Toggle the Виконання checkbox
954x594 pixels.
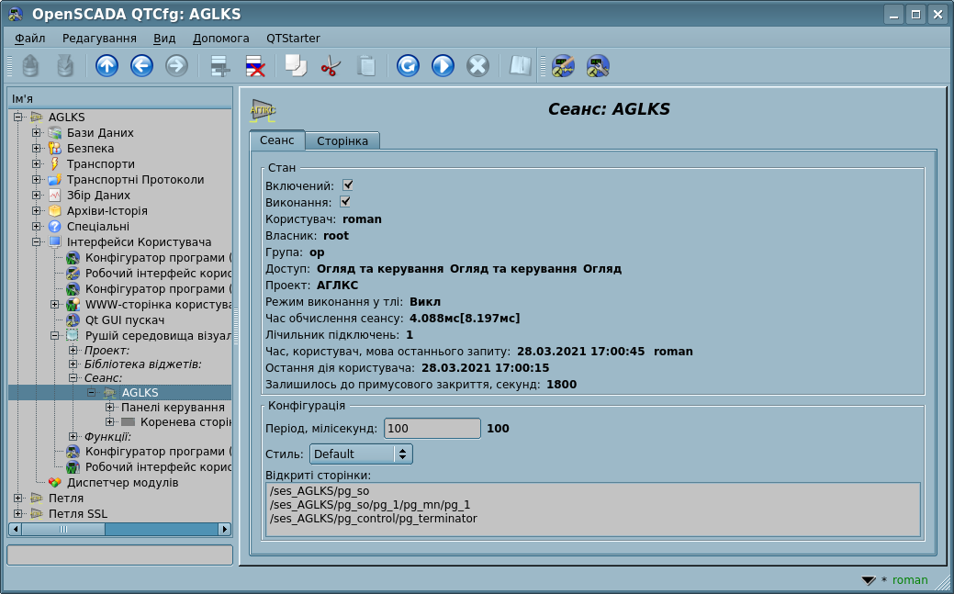point(345,201)
